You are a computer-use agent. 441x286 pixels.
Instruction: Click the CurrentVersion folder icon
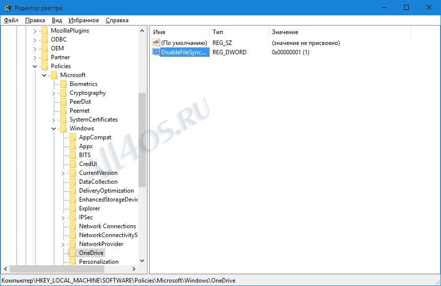pyautogui.click(x=73, y=173)
